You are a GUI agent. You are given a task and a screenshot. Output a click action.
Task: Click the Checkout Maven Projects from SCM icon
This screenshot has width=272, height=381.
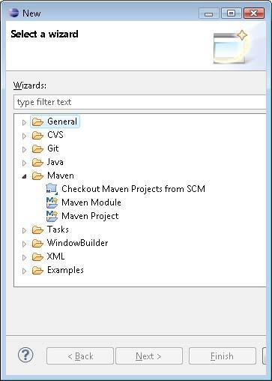[x=52, y=189]
